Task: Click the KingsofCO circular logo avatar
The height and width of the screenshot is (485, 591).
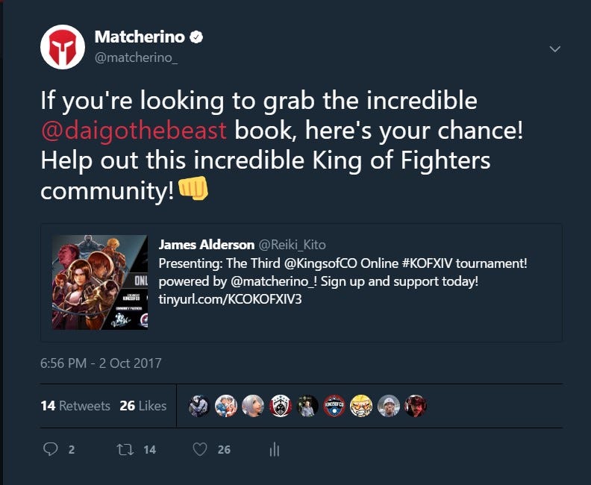Action: click(x=334, y=406)
